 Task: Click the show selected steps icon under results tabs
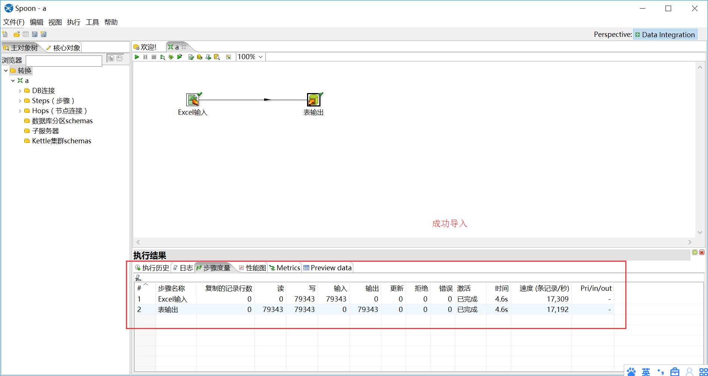coord(138,278)
